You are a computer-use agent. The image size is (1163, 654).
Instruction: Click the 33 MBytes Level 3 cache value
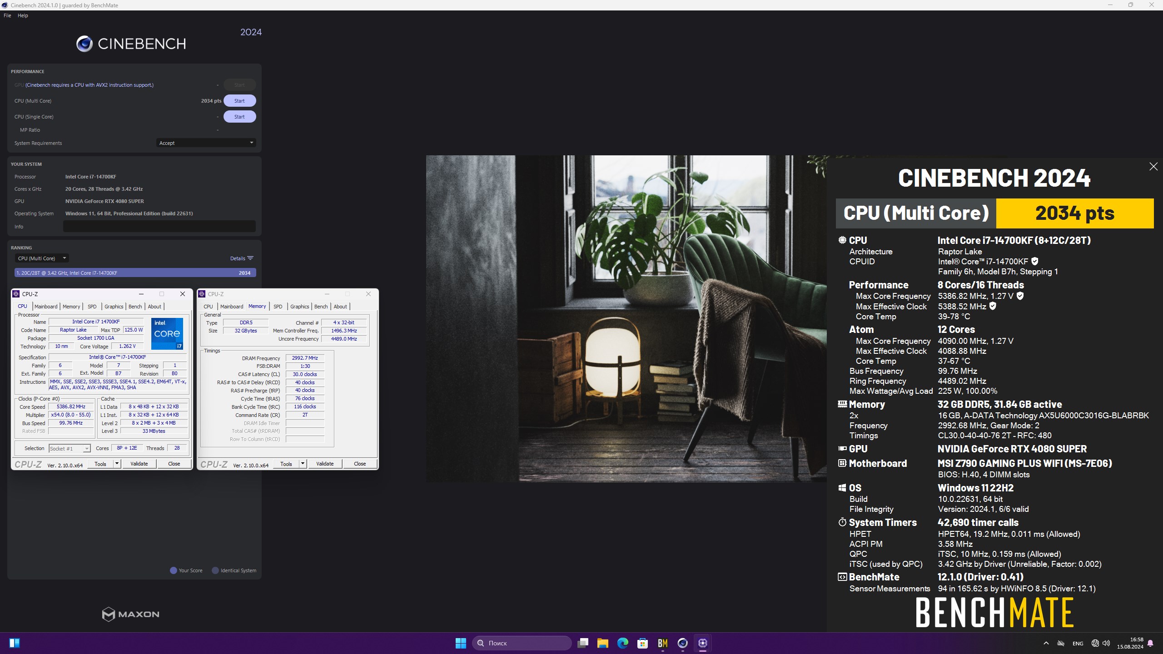[154, 431]
